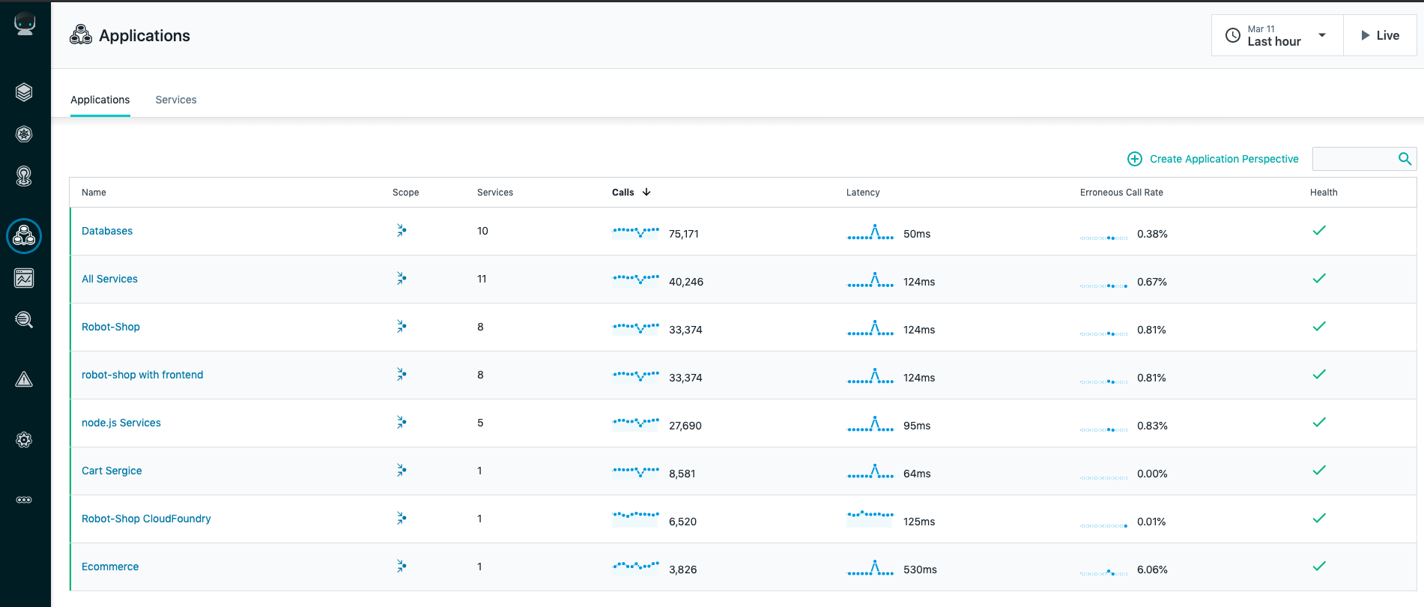This screenshot has width=1424, height=607.
Task: Sort by the Calls column arrow
Action: (646, 193)
